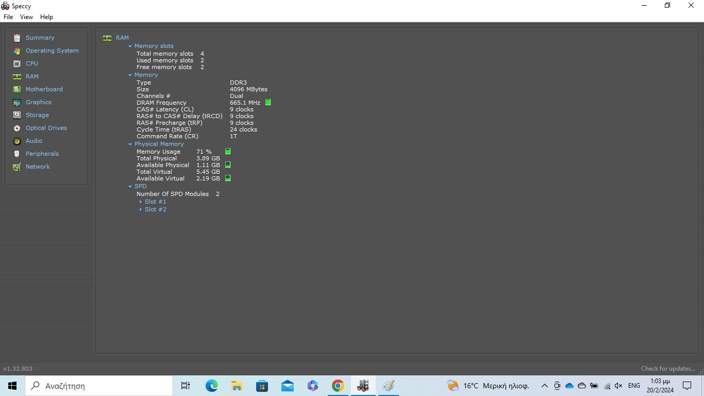Open the weather widget showing 16°C
The width and height of the screenshot is (704, 396).
click(488, 386)
